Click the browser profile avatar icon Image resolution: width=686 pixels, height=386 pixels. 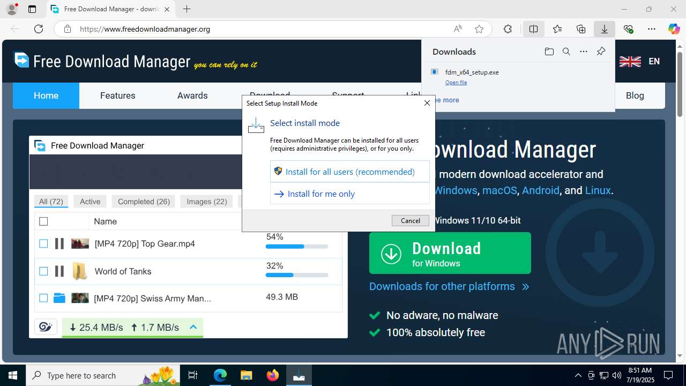(11, 9)
